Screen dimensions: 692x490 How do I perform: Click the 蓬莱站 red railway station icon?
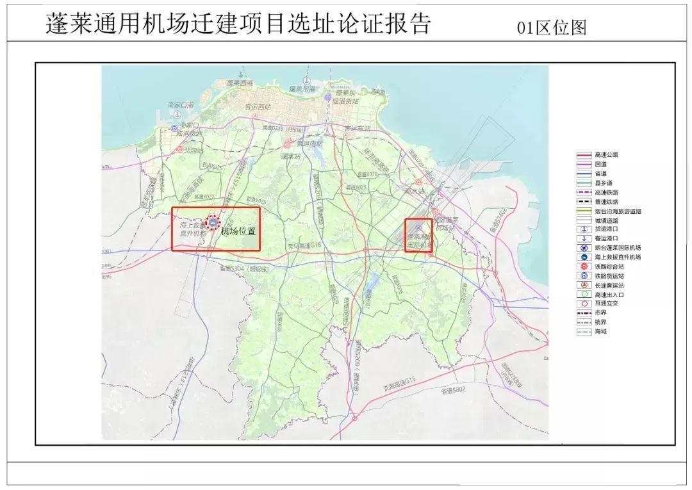[288, 145]
